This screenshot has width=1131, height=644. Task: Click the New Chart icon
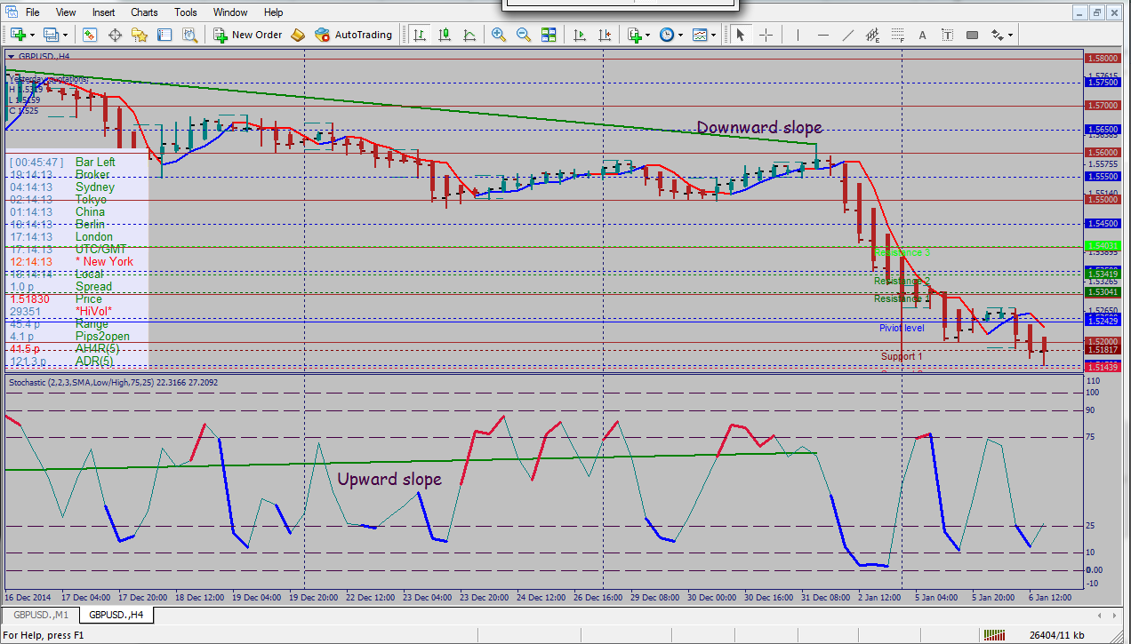[x=18, y=35]
